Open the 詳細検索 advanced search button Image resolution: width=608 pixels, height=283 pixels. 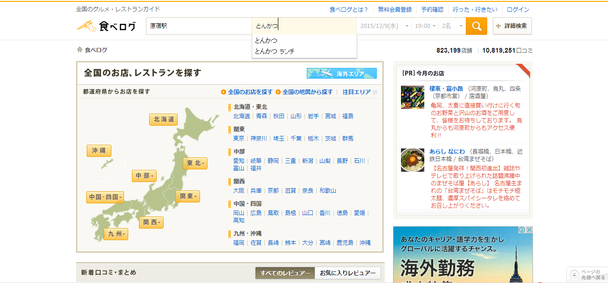pos(512,26)
